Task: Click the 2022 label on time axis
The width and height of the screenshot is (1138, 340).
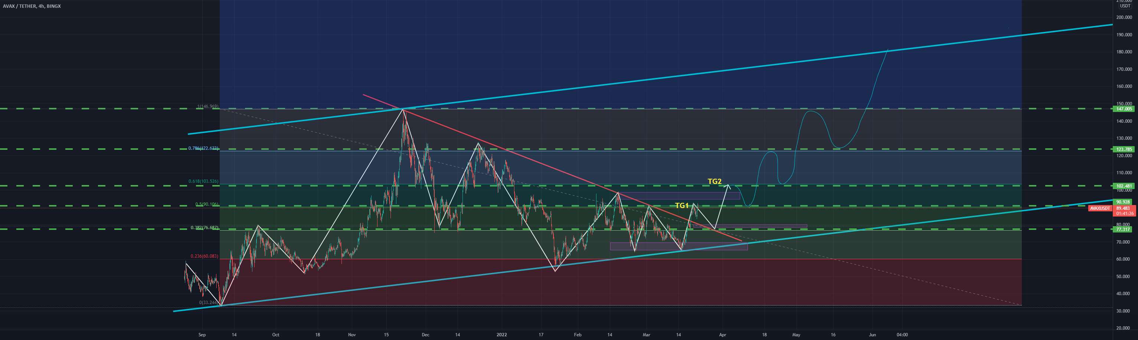Action: click(501, 335)
